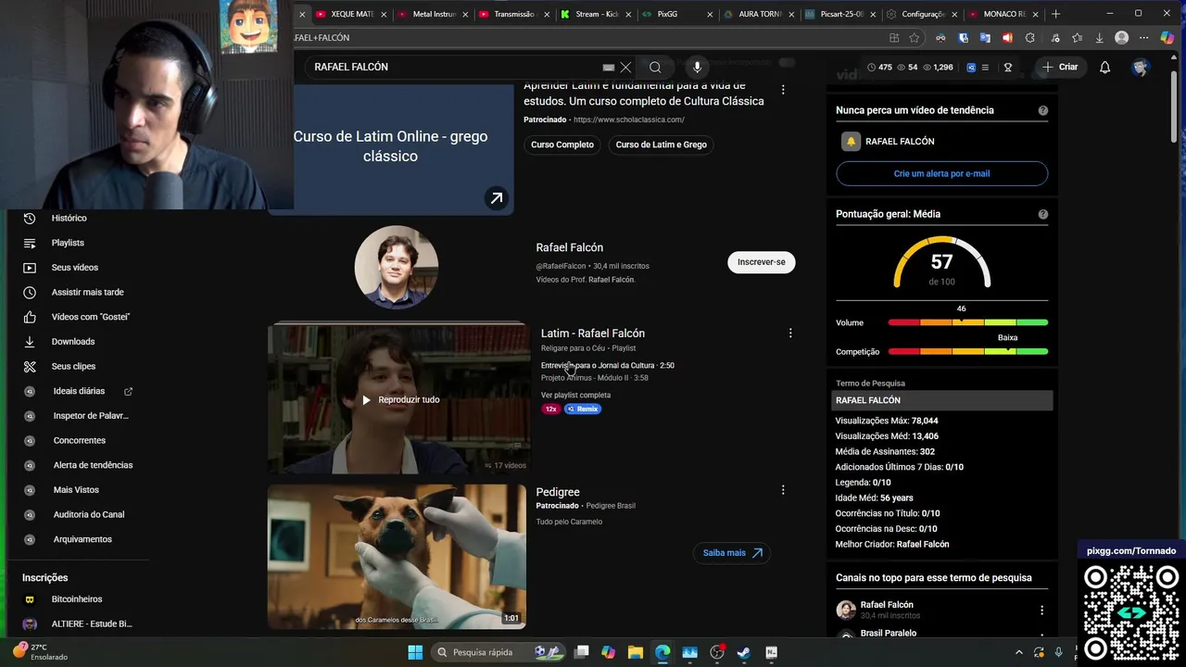Click the blue vidIQ badge in header
1186x667 pixels.
[971, 68]
